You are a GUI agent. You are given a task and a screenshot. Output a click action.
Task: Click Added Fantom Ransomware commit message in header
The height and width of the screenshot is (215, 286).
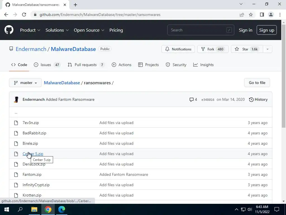point(70,99)
